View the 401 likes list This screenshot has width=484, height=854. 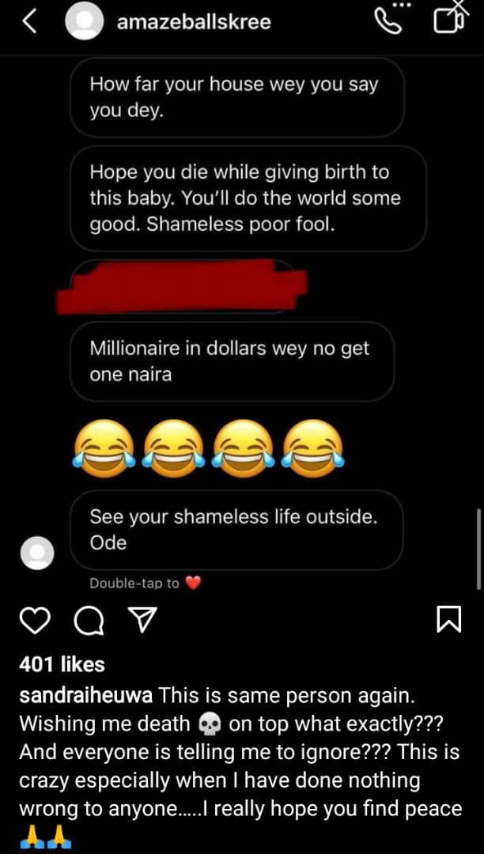62,664
